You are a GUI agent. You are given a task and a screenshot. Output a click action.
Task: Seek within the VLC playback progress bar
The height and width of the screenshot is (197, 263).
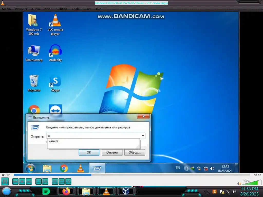click(132, 175)
